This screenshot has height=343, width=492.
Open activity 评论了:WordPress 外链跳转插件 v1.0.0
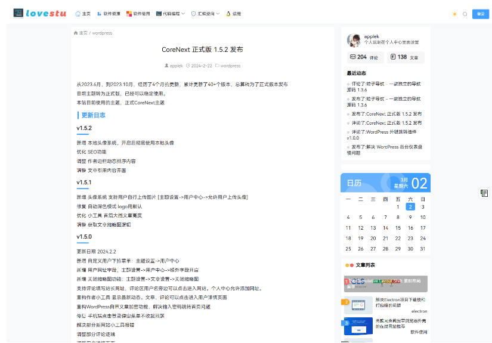pyautogui.click(x=382, y=135)
